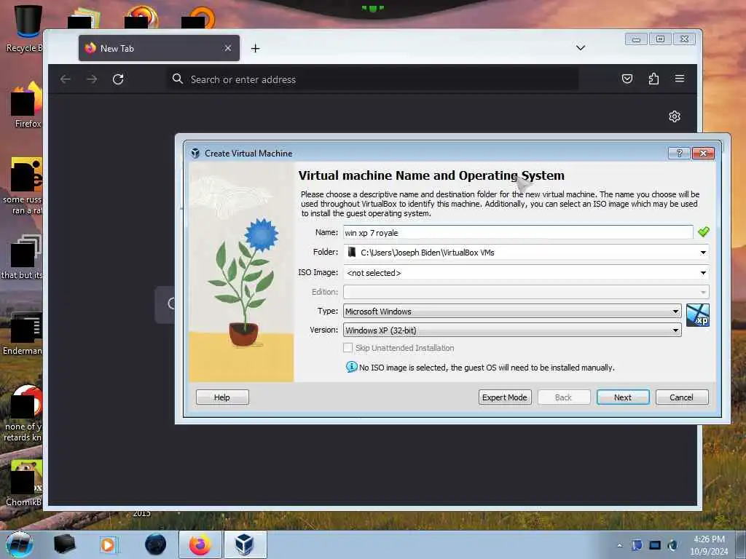Open new tab personalize gear icon
The width and height of the screenshot is (746, 559).
(675, 116)
